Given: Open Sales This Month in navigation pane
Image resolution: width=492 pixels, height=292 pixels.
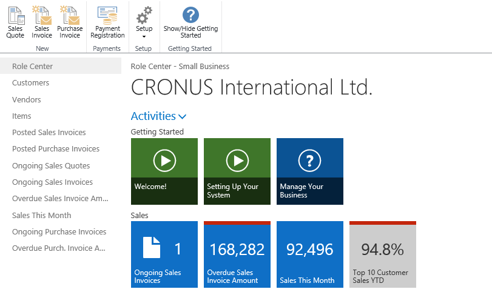Looking at the screenshot, I should click(x=41, y=215).
